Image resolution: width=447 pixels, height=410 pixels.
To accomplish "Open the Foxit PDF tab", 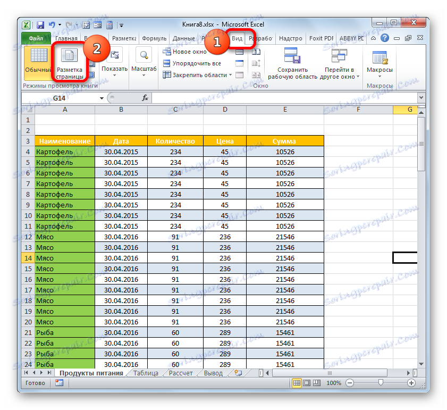I will tap(321, 38).
